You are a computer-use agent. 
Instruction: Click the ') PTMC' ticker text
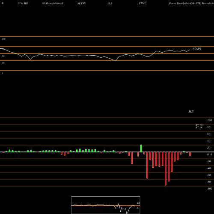coord(142,3)
